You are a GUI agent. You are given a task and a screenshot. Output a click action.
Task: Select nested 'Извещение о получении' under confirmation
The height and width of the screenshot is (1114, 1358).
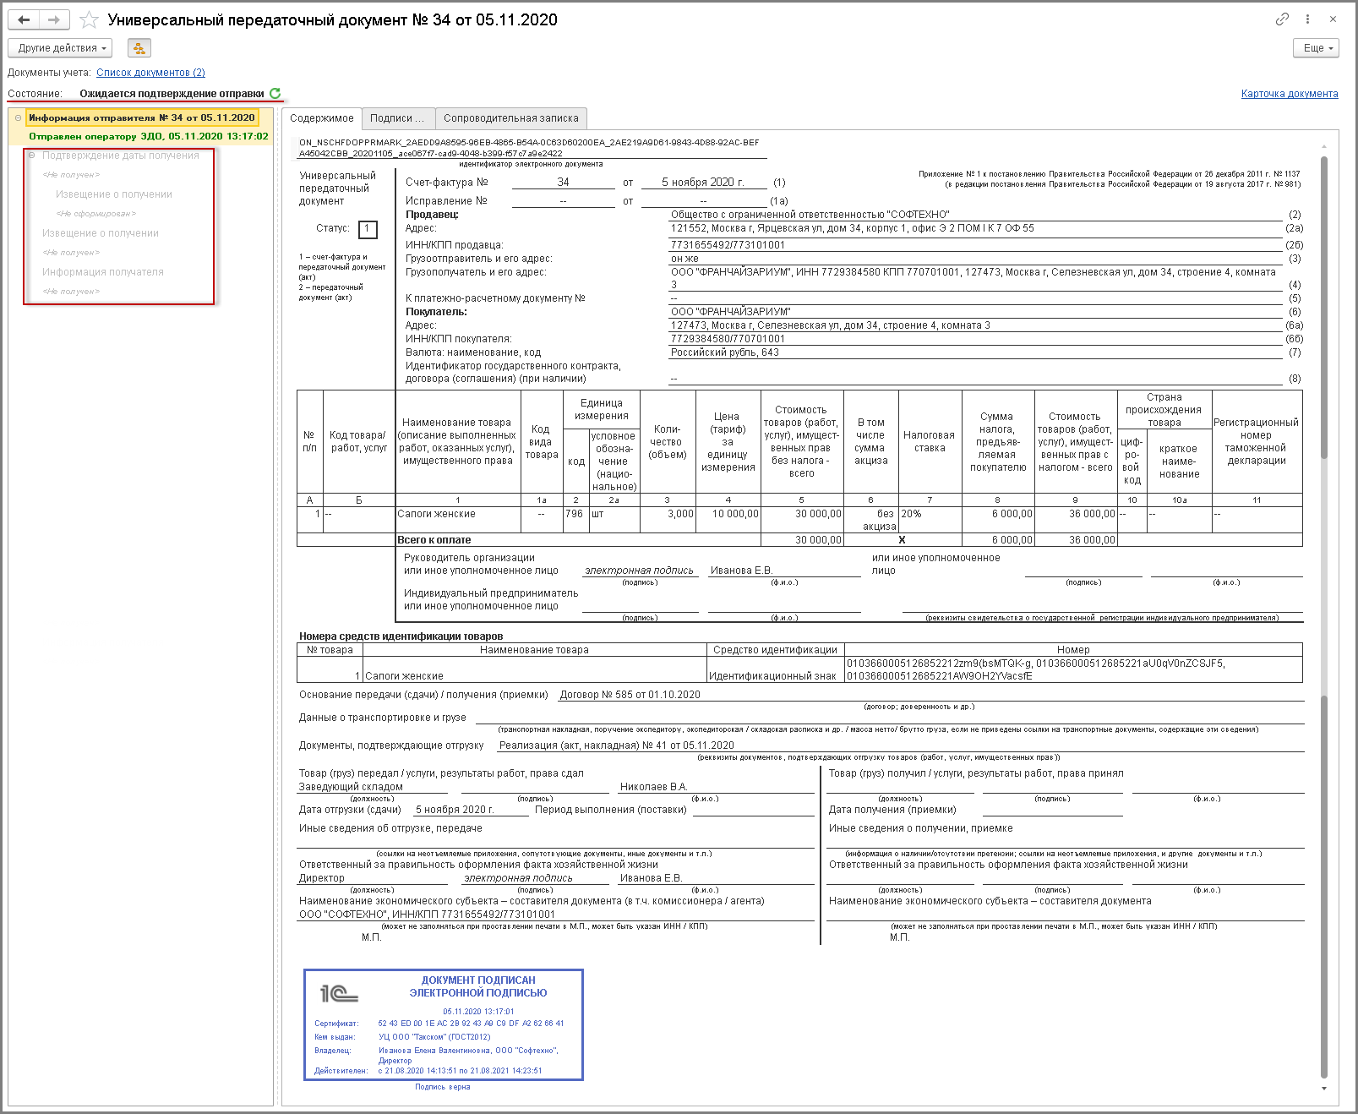(114, 194)
